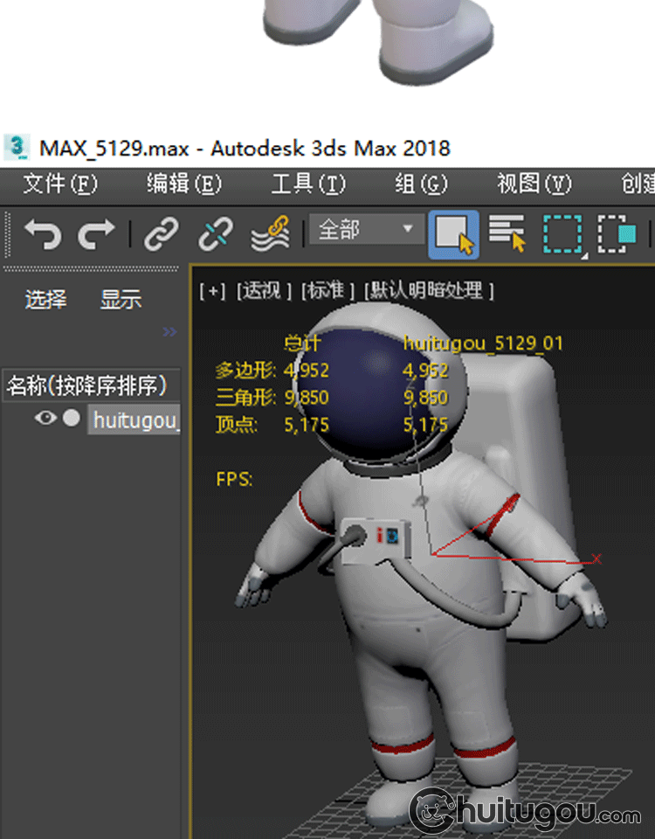Screen dimensions: 655x839
Task: Click the 三角形 statistics label
Action: (246, 398)
